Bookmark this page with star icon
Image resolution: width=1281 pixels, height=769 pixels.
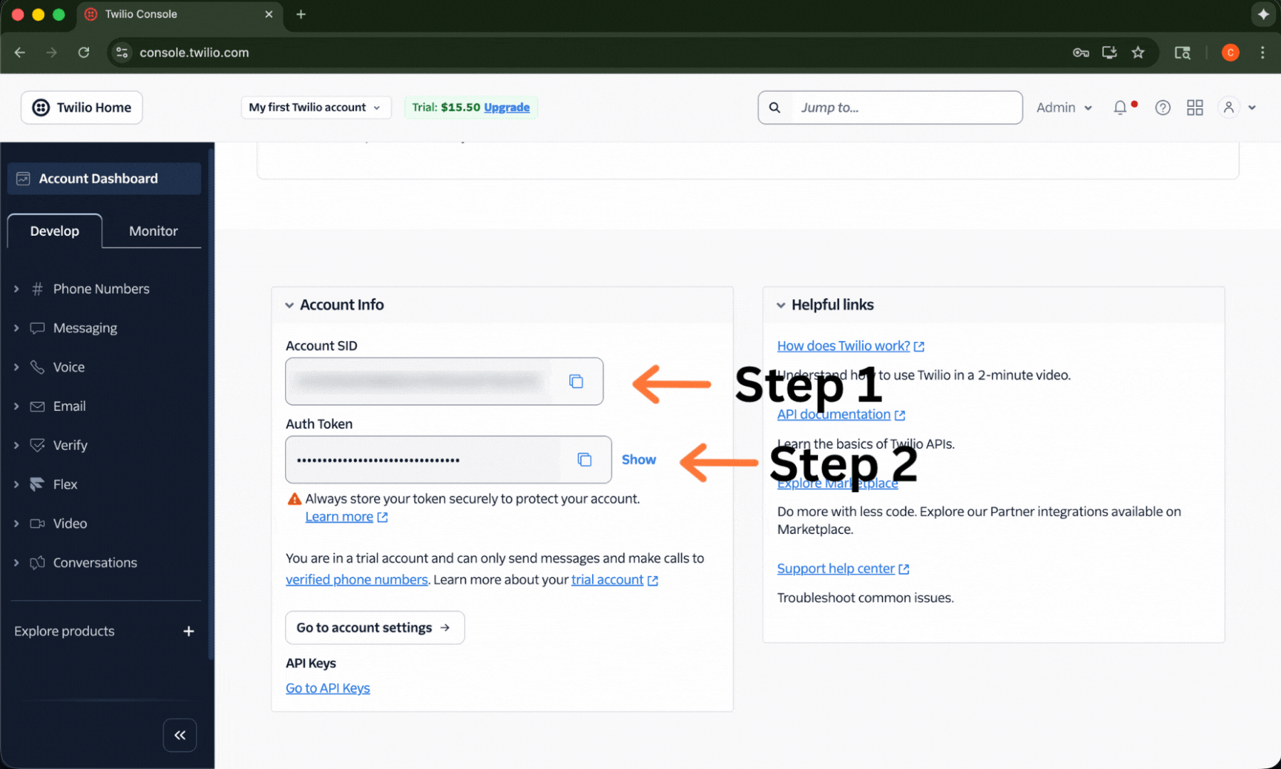click(1138, 53)
